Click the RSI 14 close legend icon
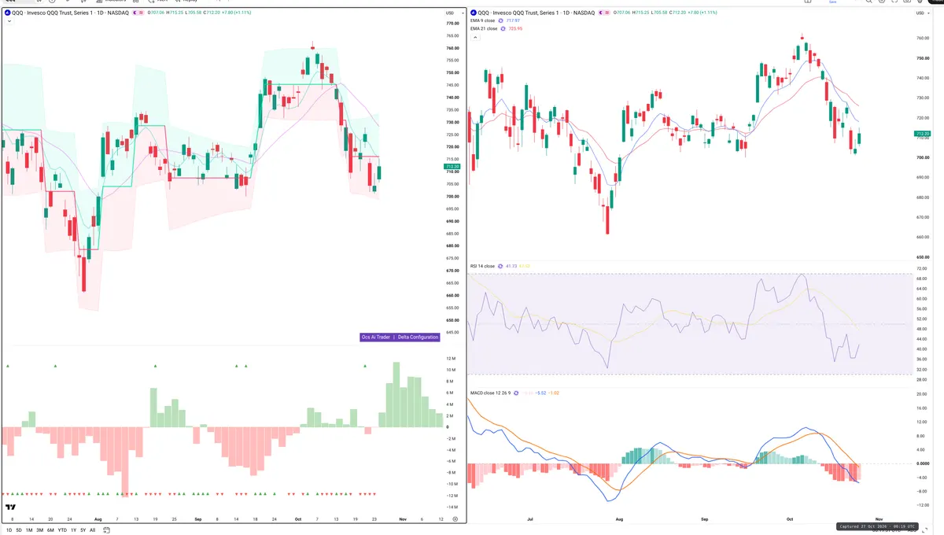This screenshot has width=944, height=535. pos(500,266)
